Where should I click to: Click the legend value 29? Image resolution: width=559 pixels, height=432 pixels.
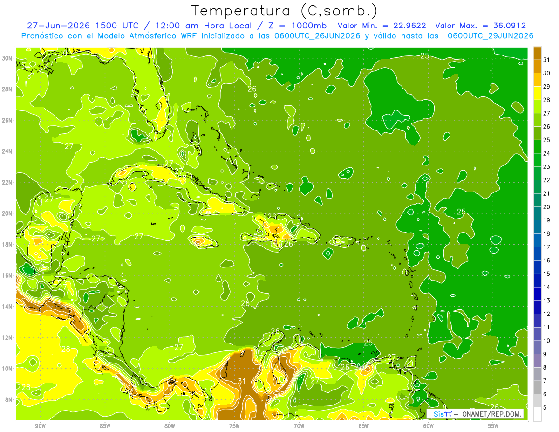[547, 86]
